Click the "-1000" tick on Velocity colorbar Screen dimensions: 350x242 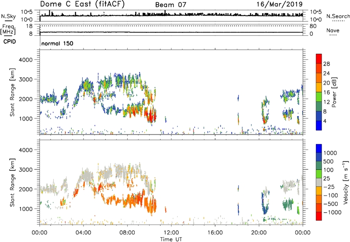(x=332, y=212)
